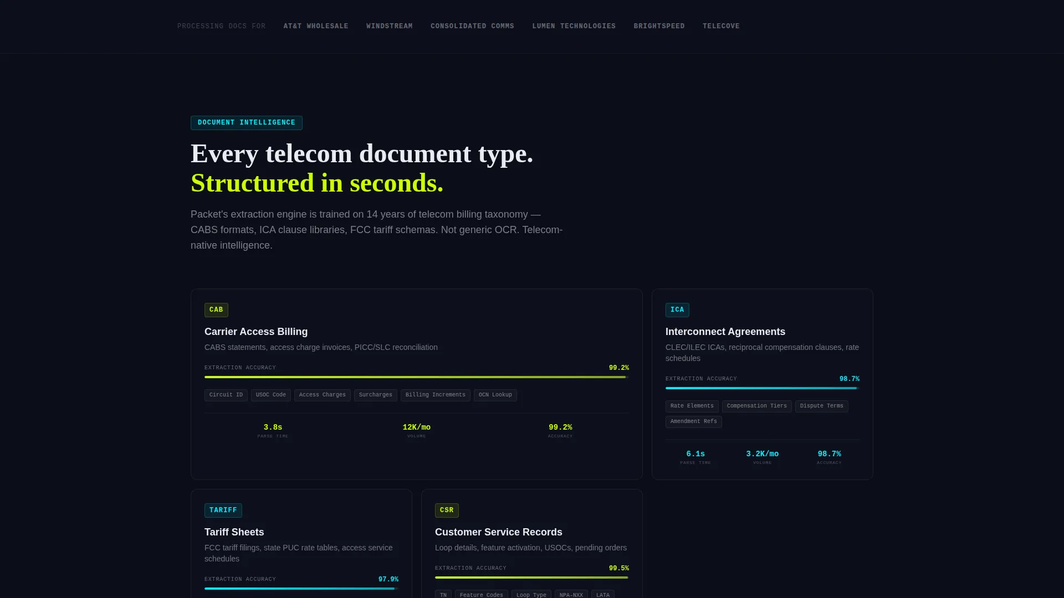The width and height of the screenshot is (1064, 598).
Task: Open the Tariff Sheets card title
Action: 234,532
